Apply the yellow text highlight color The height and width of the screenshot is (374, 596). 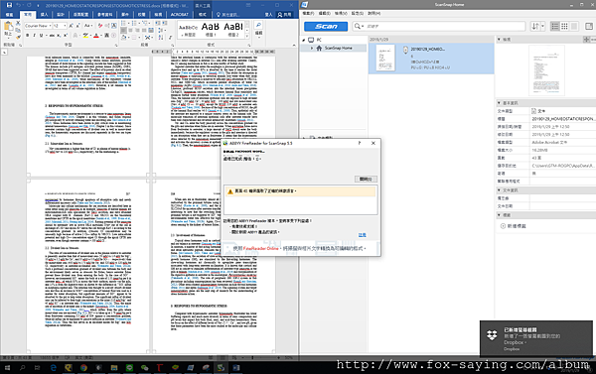[x=85, y=36]
